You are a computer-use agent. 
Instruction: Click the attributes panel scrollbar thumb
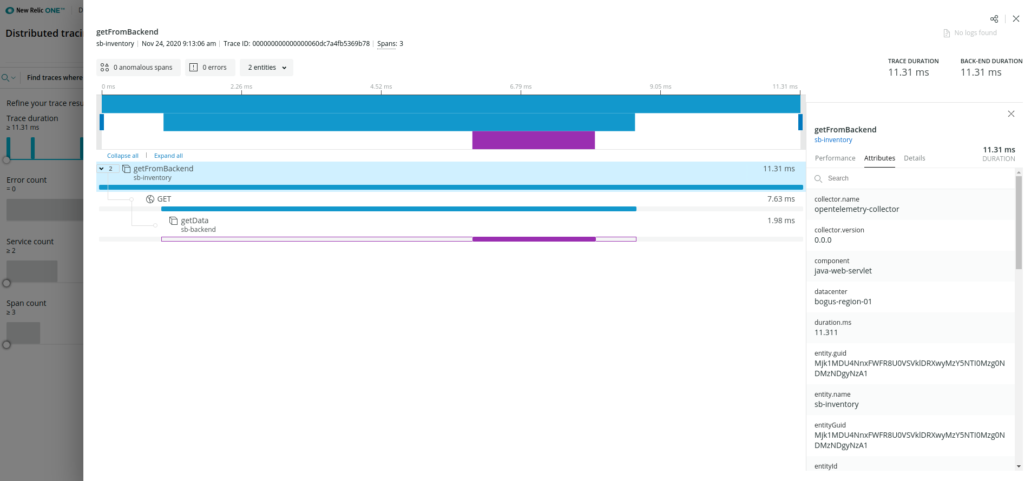(1019, 222)
